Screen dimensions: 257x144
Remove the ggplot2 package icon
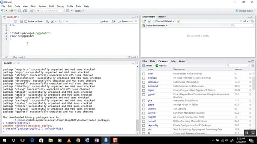[250, 94]
